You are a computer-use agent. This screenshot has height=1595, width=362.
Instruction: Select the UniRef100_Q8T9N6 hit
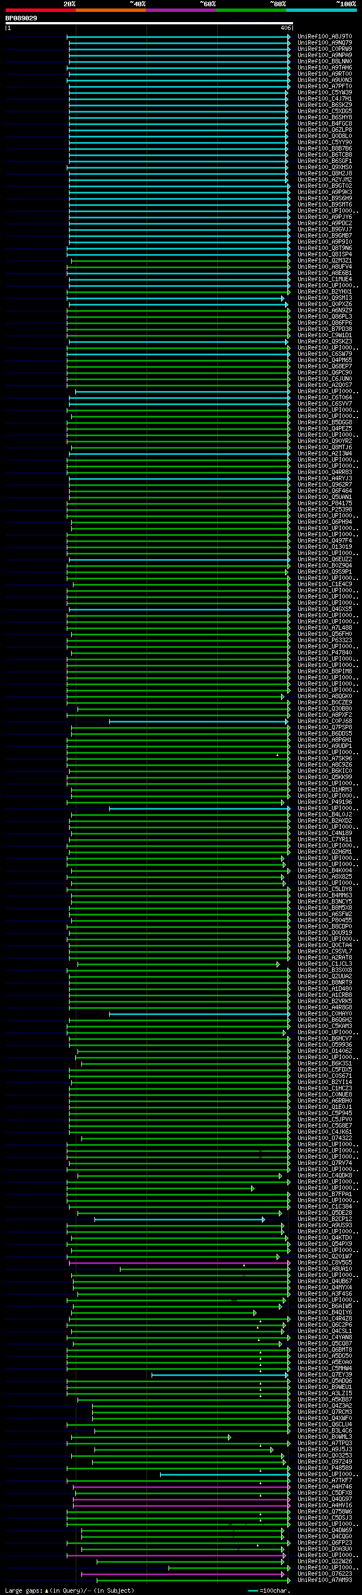point(324,248)
